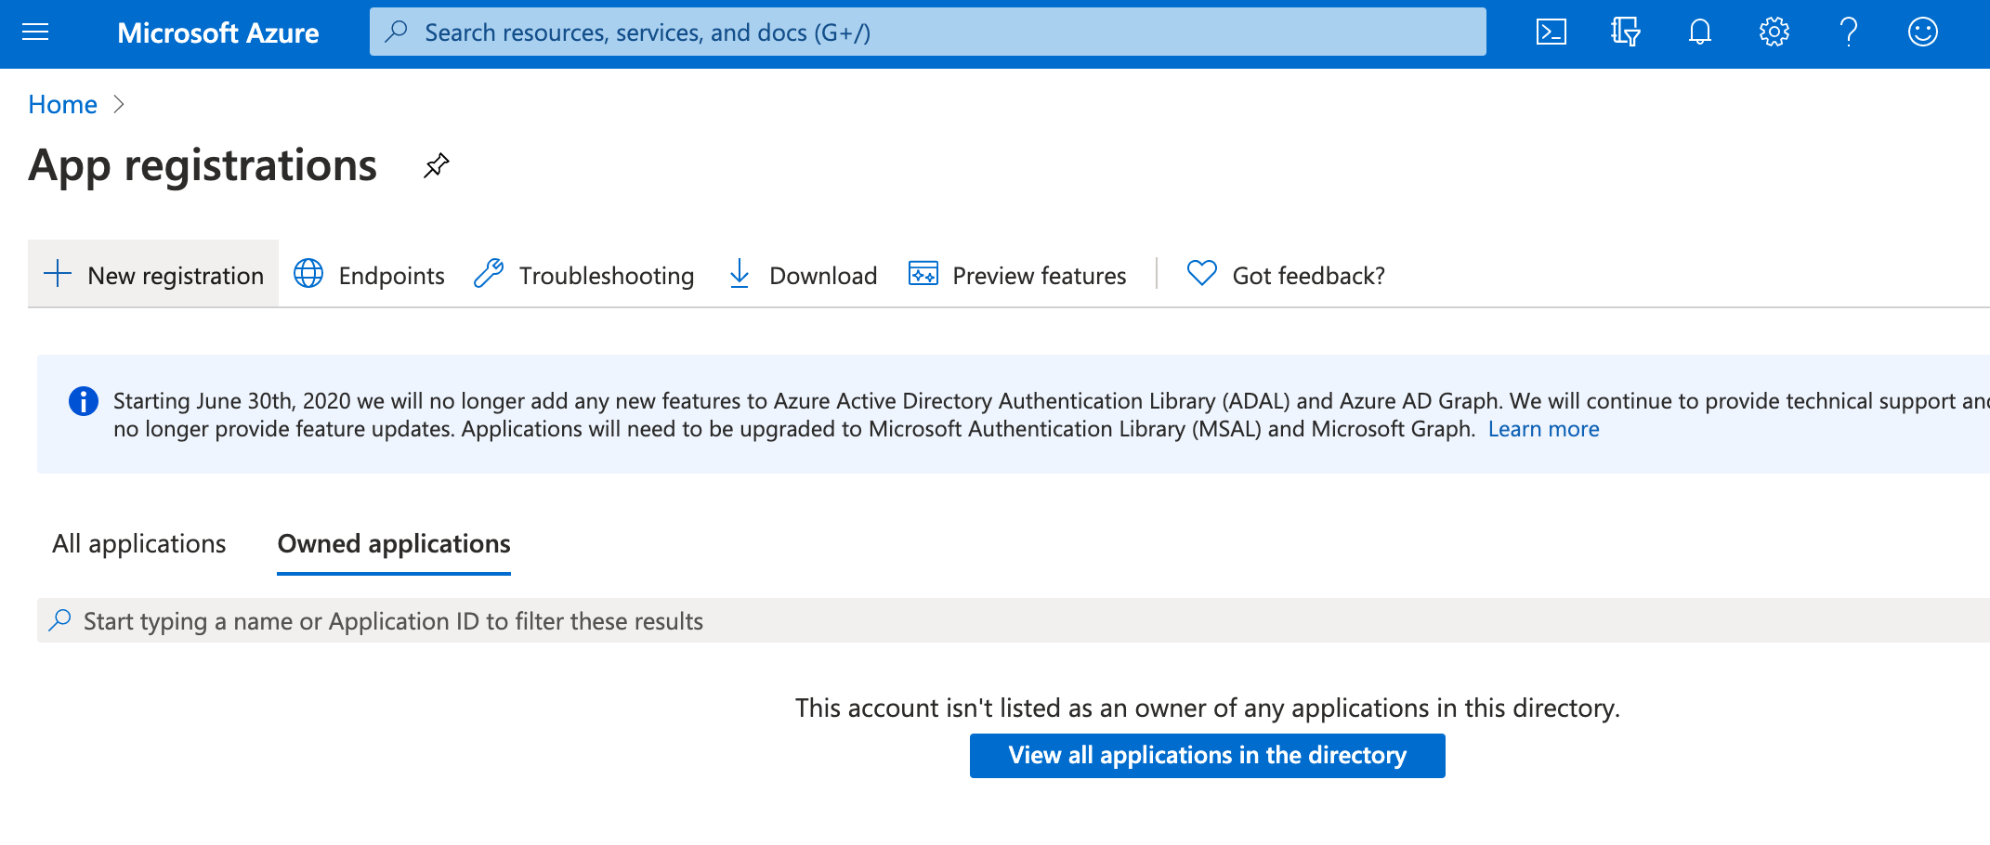1990x845 pixels.
Task: Click the application name filter field
Action: tap(1013, 620)
